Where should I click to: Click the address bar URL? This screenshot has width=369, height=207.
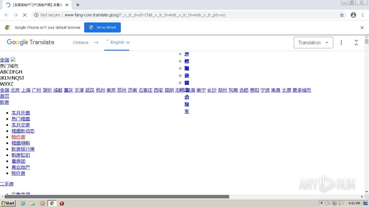coord(145,15)
